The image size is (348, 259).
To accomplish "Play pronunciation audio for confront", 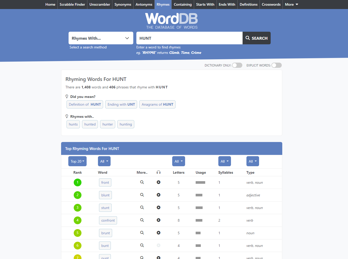I will click(159, 220).
